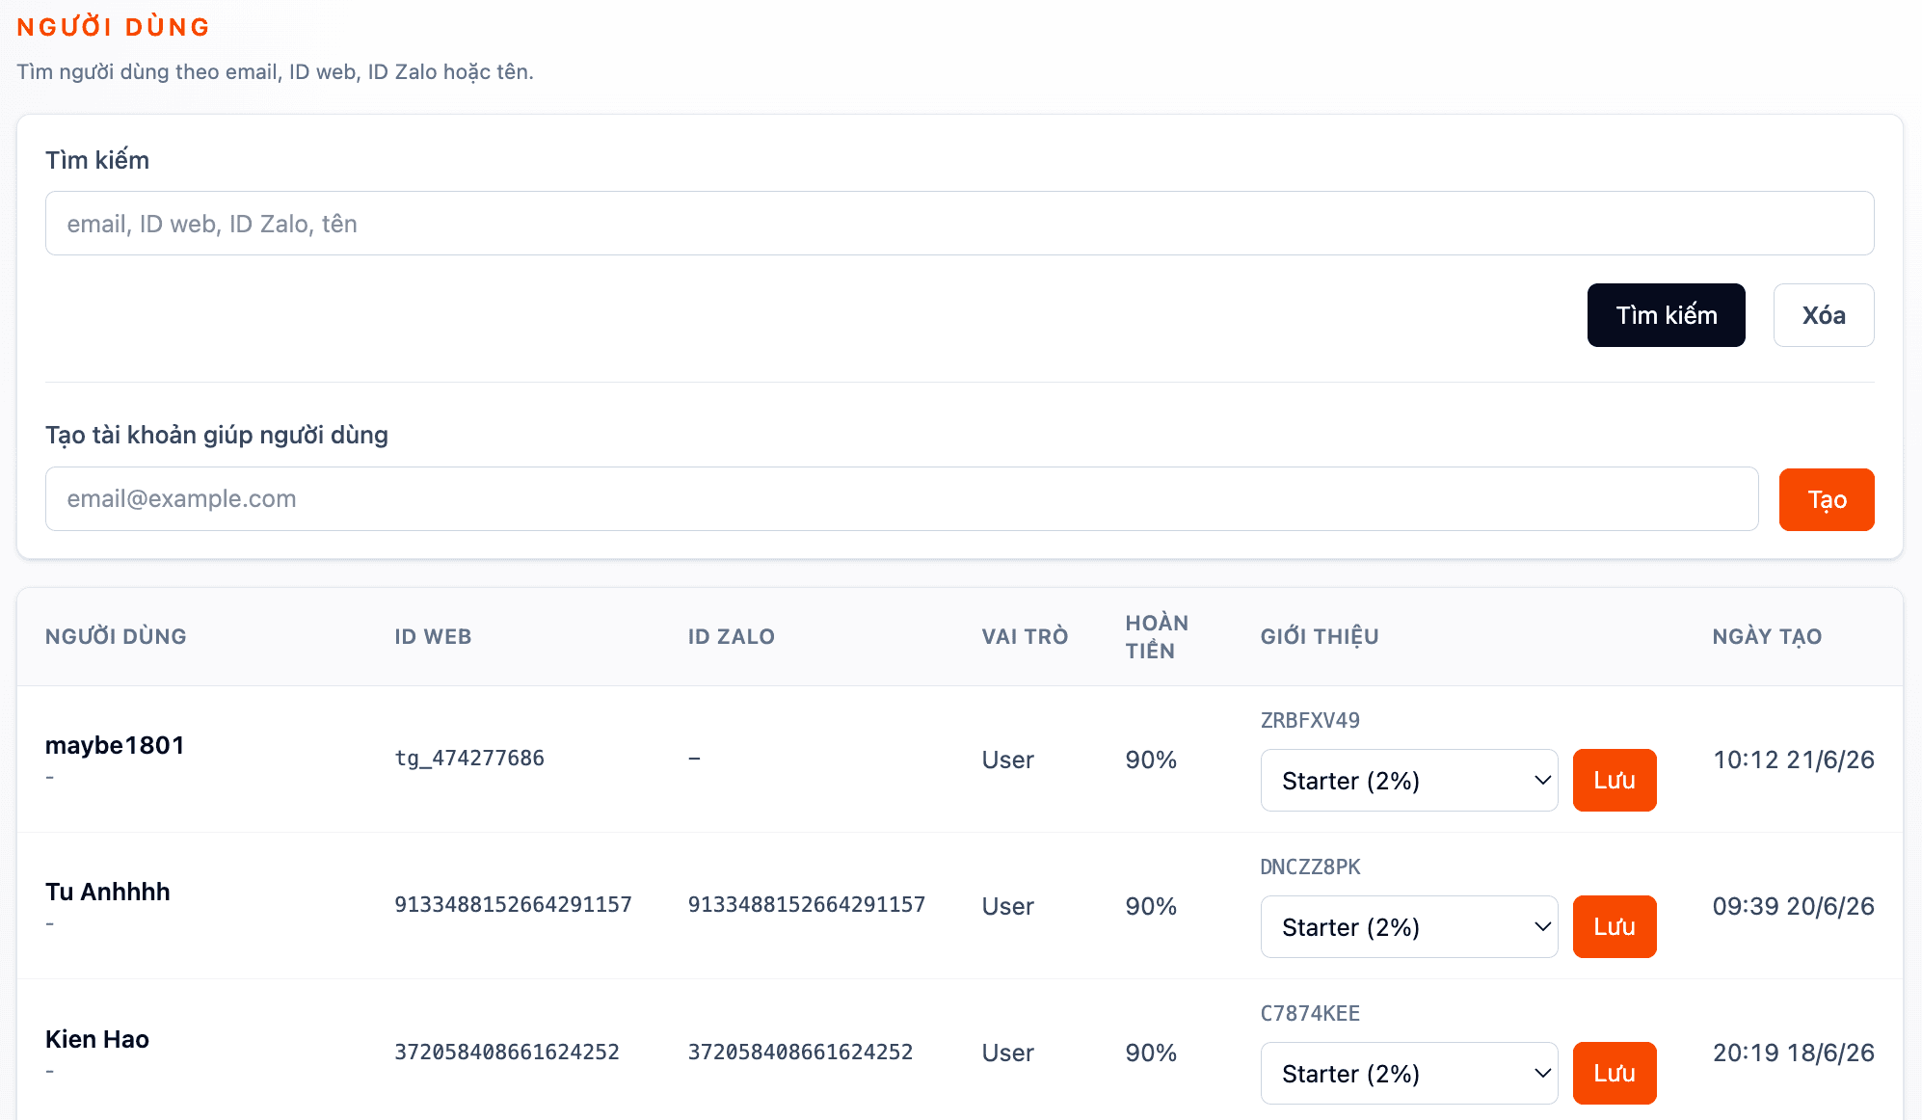The height and width of the screenshot is (1120, 1922).
Task: Click creation date 09:39 20/6/26
Action: tap(1793, 906)
